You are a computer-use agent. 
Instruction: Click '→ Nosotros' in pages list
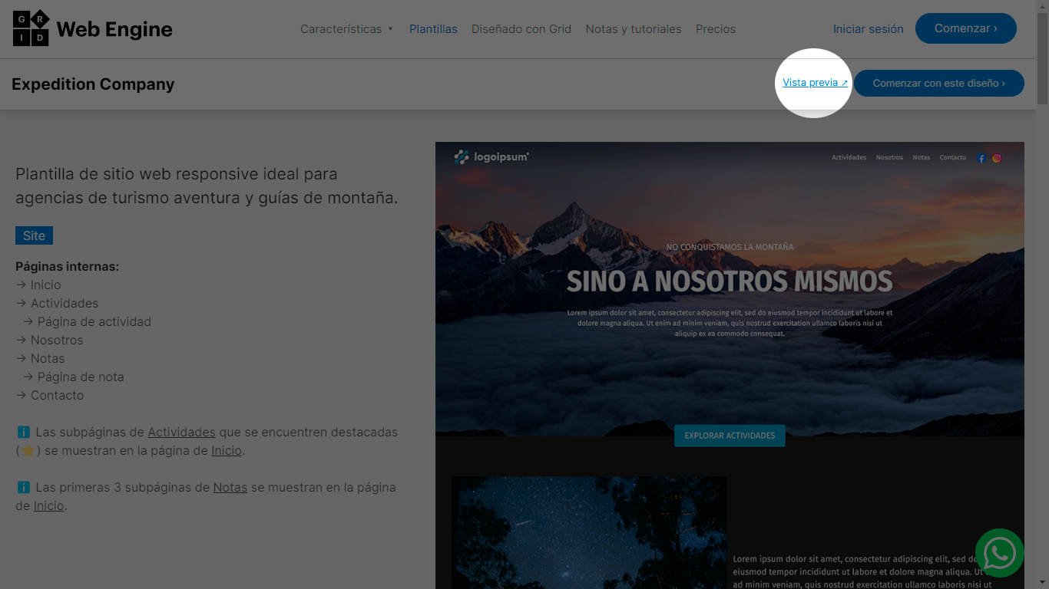coord(49,340)
